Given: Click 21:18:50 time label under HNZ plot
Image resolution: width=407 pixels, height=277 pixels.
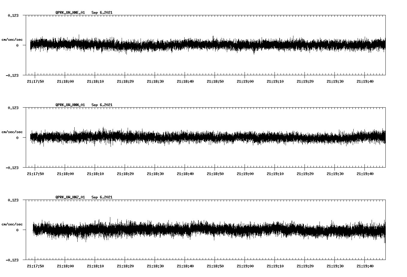Looking at the screenshot, I should coord(215,266).
